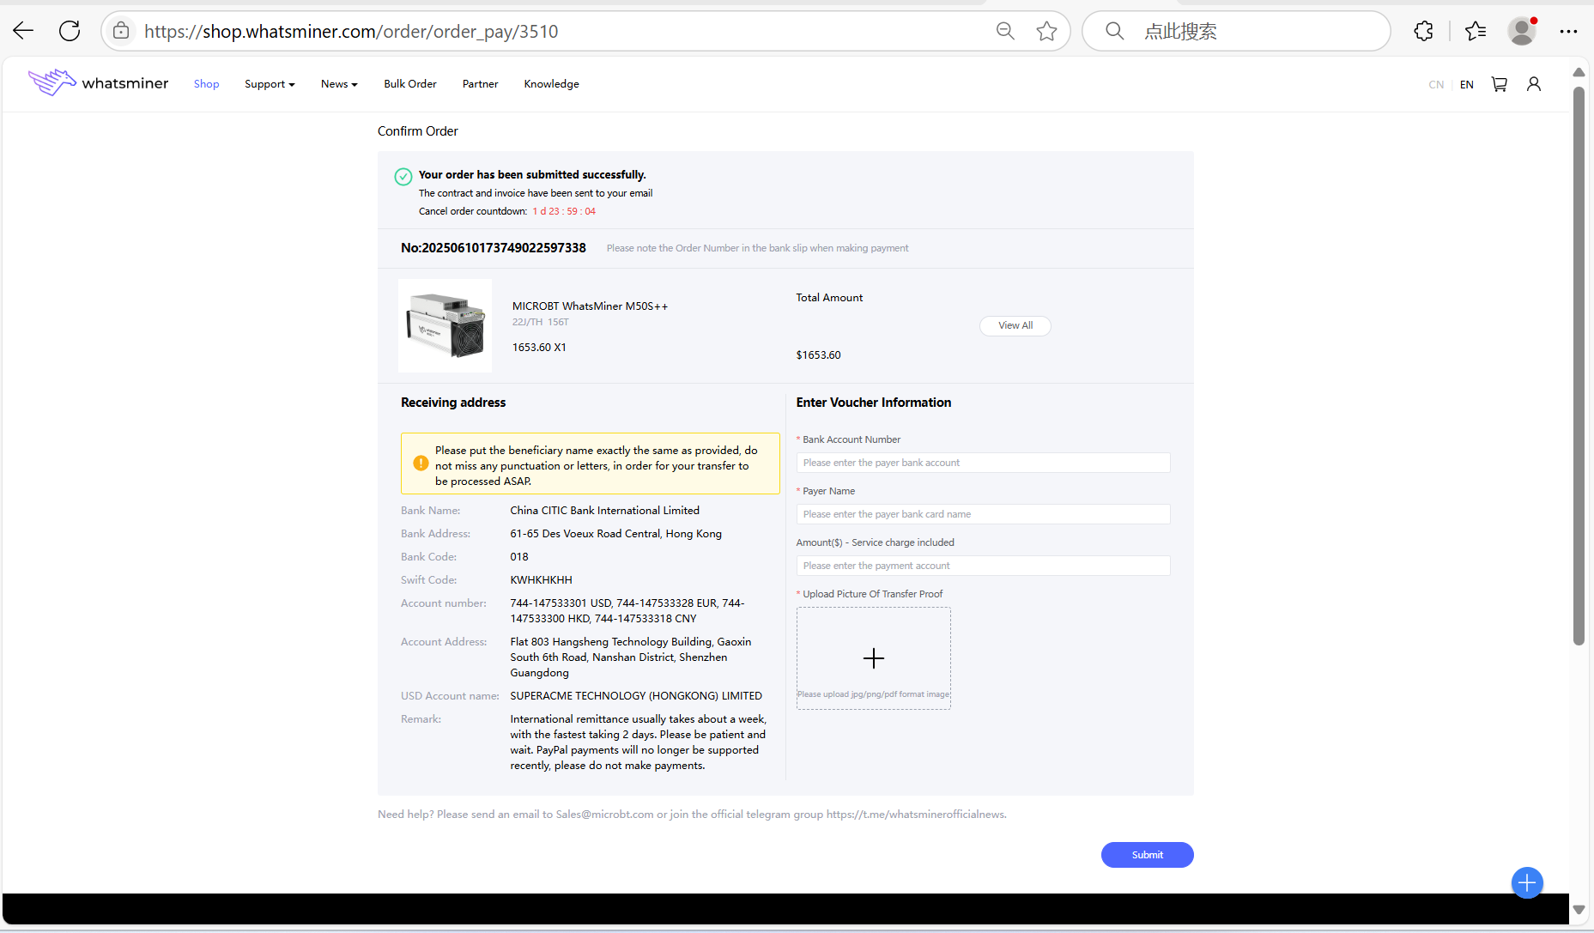Image resolution: width=1594 pixels, height=933 pixels.
Task: Click the browser address bar URL
Action: coord(351,32)
